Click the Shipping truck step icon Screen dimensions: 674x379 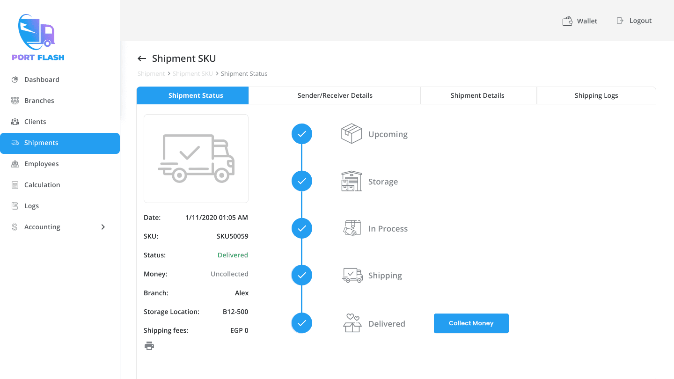[x=352, y=276]
